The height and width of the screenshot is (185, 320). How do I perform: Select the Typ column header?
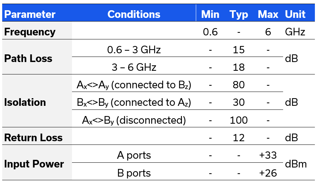(239, 14)
